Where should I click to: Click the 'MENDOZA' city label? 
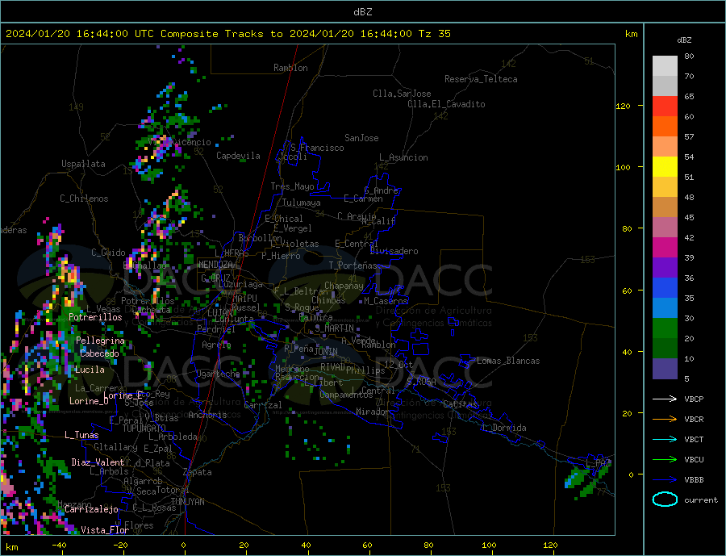coord(215,265)
